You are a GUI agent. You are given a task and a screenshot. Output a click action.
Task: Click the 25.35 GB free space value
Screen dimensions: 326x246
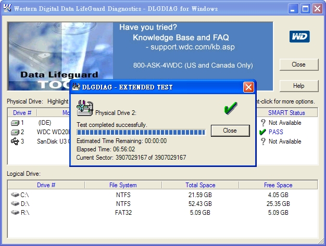pyautogui.click(x=278, y=204)
